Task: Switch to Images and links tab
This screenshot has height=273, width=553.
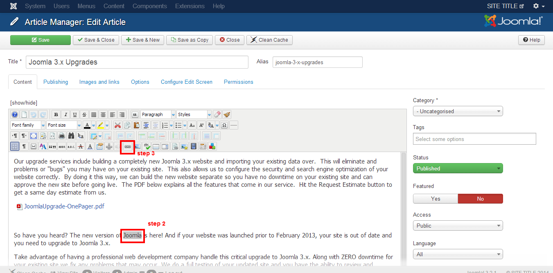Action: click(99, 82)
